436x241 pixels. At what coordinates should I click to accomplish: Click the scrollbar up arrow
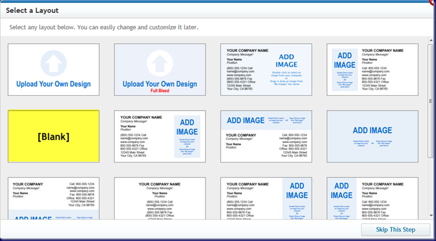[431, 41]
